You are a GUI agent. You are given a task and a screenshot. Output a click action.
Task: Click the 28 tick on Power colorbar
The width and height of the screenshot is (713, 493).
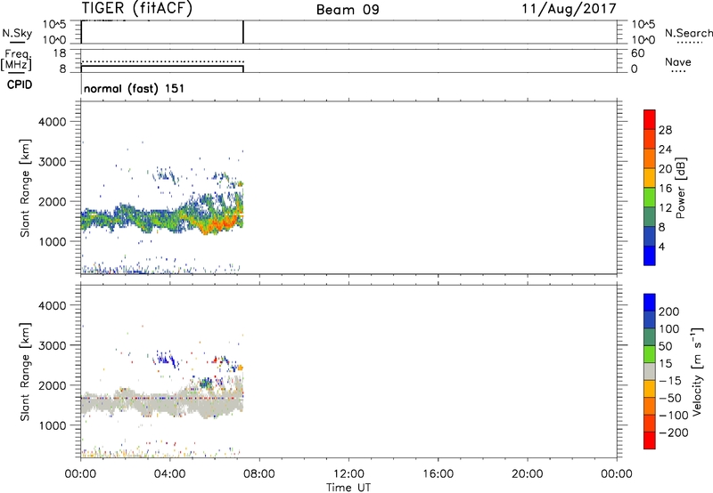(x=665, y=130)
